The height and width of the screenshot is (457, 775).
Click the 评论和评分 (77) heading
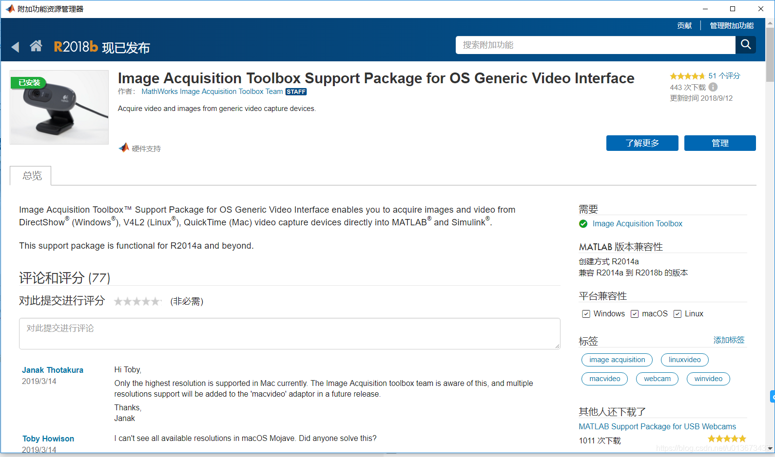click(x=64, y=278)
